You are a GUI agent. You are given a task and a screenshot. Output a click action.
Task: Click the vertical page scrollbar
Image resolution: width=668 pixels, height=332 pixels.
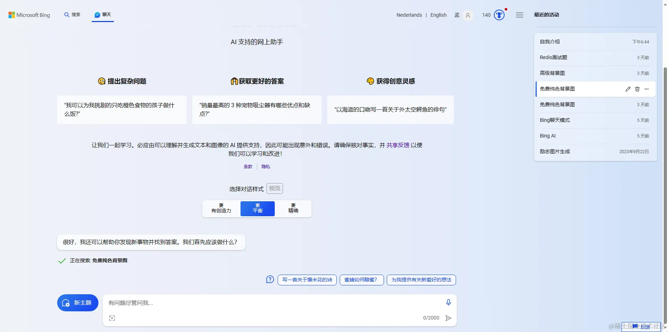click(665, 196)
